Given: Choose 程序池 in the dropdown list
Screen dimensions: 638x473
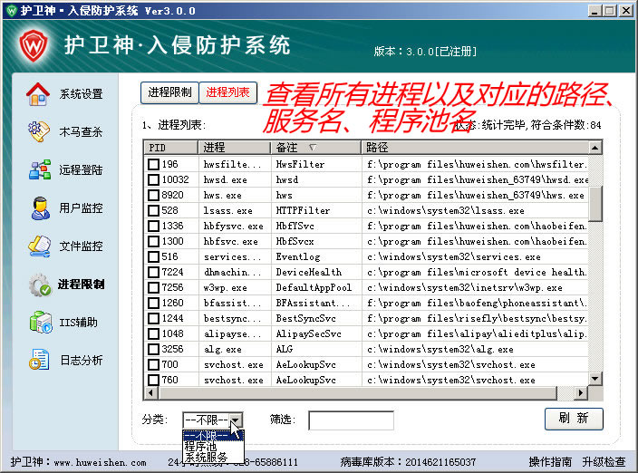Looking at the screenshot, I should pyautogui.click(x=213, y=447).
